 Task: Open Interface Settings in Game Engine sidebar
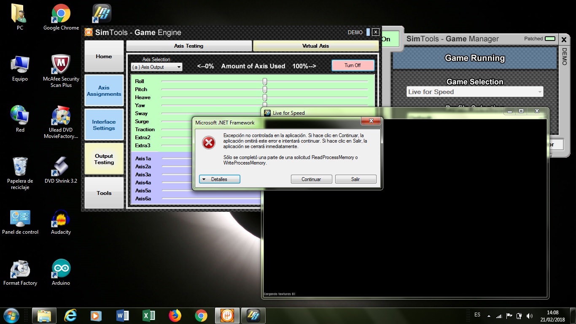pyautogui.click(x=104, y=125)
